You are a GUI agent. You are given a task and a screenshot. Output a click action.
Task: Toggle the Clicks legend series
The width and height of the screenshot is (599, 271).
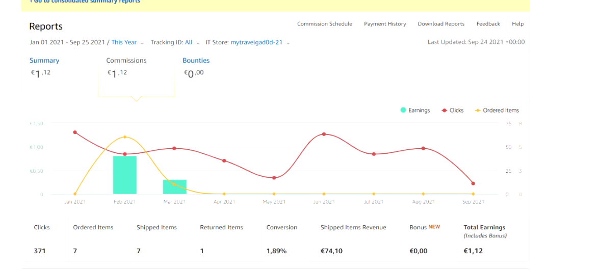[x=453, y=111]
